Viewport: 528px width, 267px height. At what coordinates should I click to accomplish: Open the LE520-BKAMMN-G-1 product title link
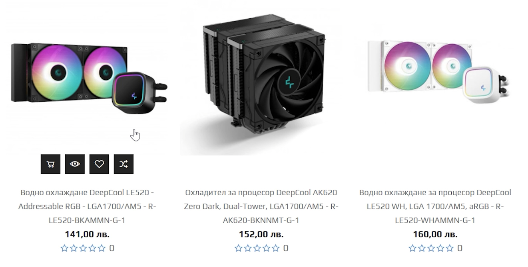pyautogui.click(x=87, y=206)
